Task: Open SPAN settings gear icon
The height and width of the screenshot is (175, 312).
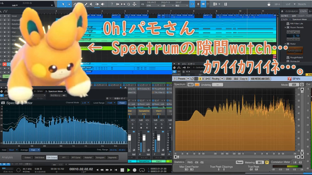Action: pyautogui.click(x=302, y=85)
